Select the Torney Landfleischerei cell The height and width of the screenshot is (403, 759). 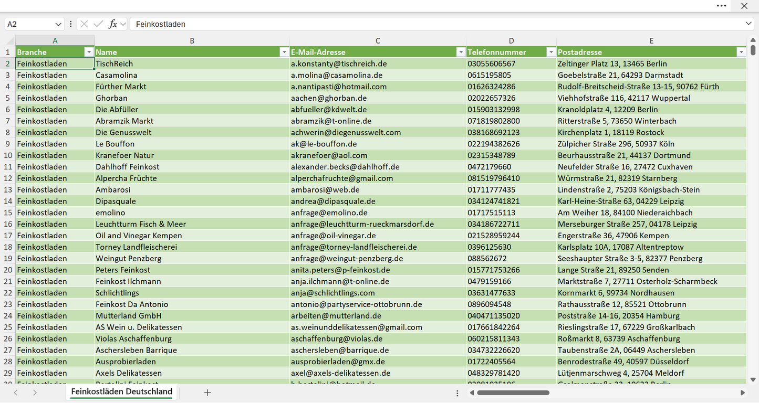pos(192,247)
